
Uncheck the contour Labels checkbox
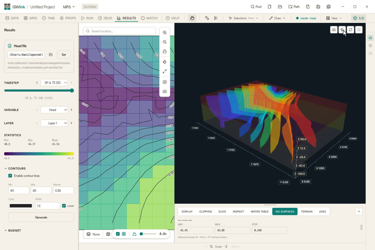[x=64, y=206]
